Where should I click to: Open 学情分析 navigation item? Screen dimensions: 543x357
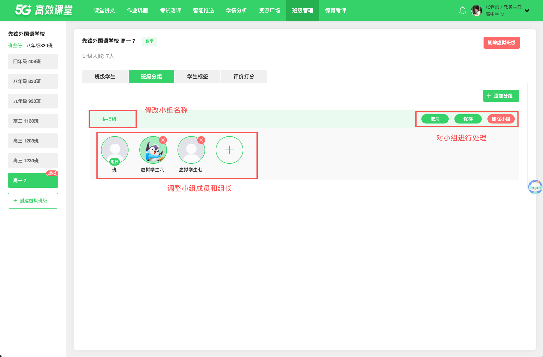(x=236, y=11)
